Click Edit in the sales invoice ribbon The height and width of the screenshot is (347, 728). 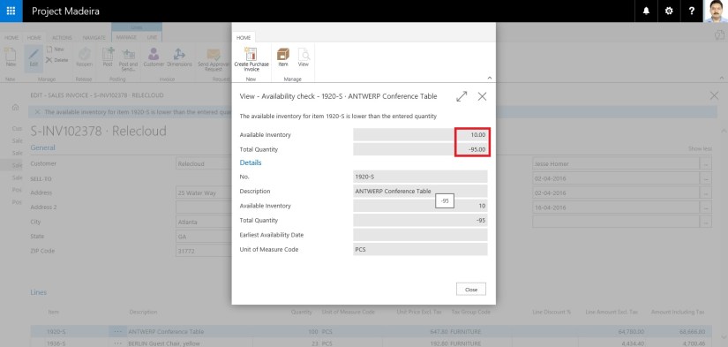click(x=34, y=58)
